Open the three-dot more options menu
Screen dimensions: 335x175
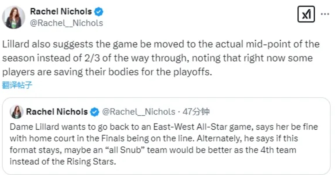coord(325,14)
